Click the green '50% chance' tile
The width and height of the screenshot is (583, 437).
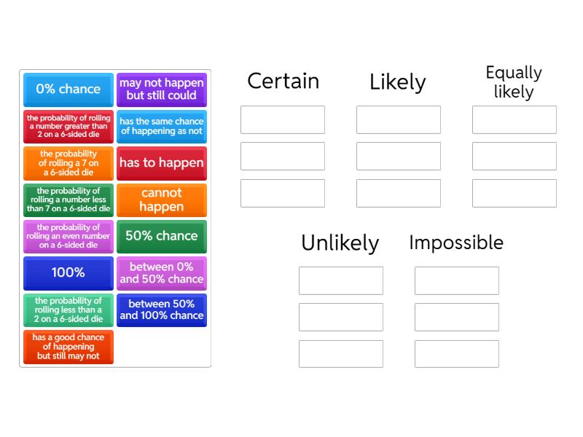pos(162,236)
